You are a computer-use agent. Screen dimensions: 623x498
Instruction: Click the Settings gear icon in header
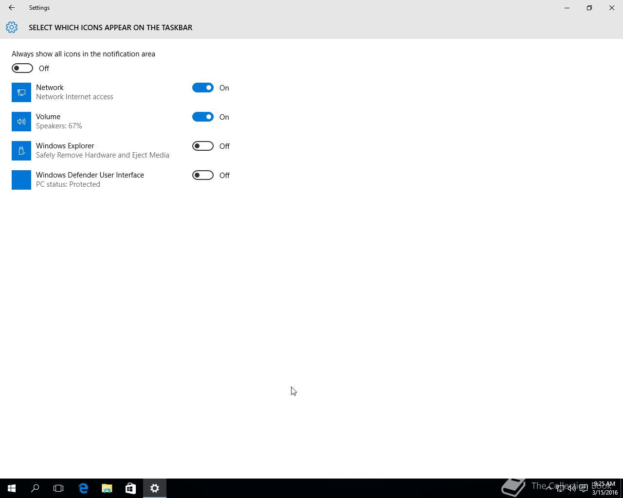tap(12, 27)
